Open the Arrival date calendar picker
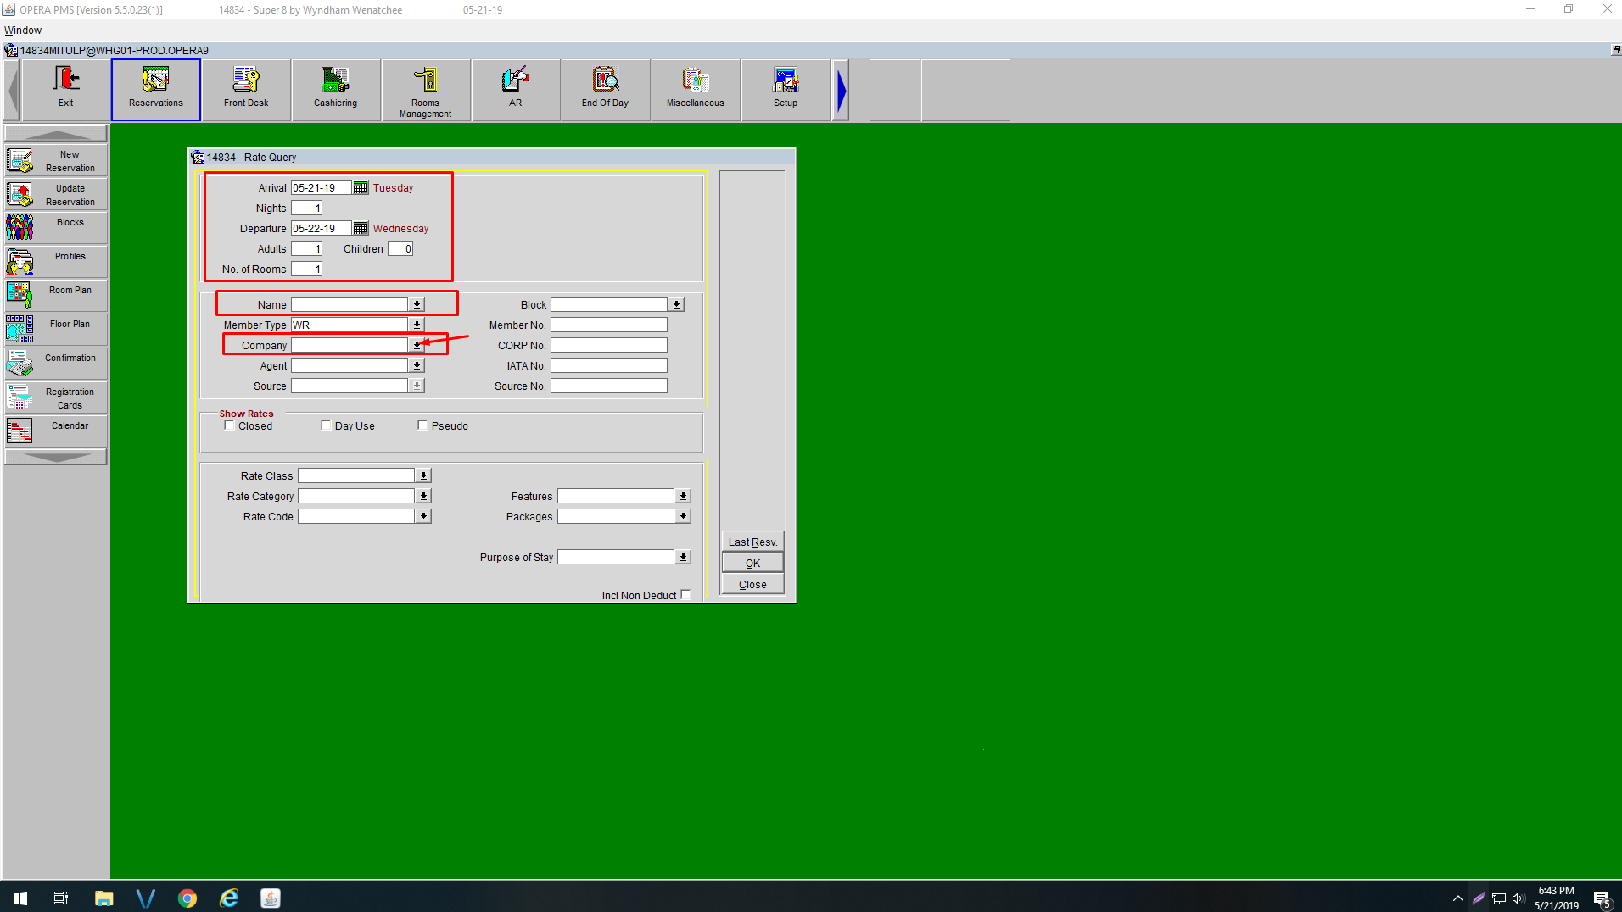The image size is (1622, 912). point(361,188)
